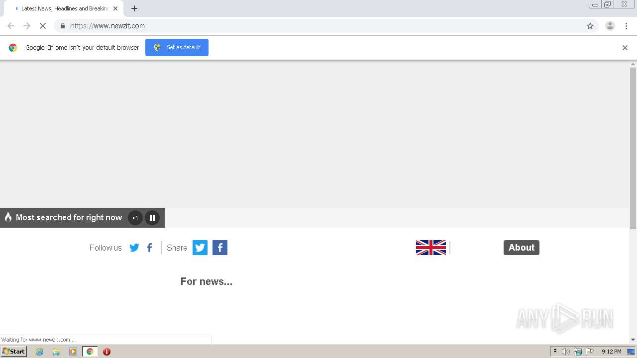Share on Facebook button
Viewport: 637px width, 358px height.
point(220,248)
